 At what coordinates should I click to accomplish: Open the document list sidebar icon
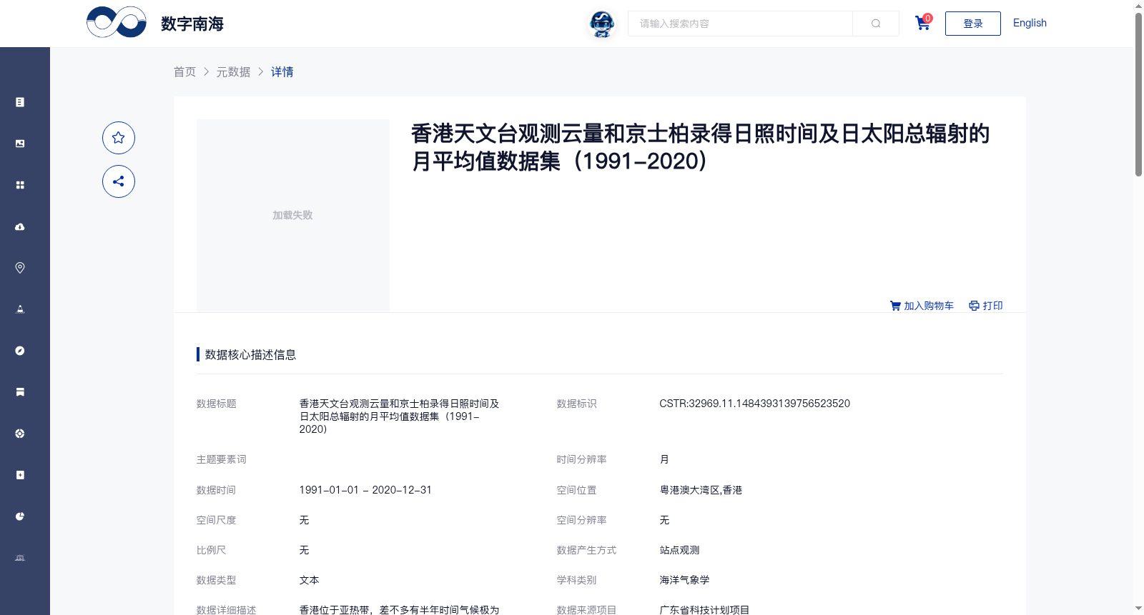20,102
